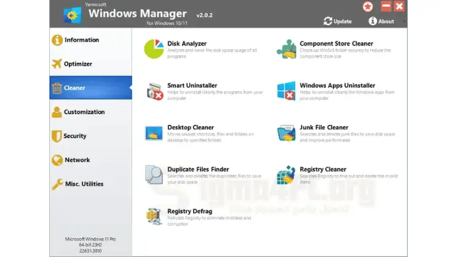Click the Information sidebar icon
The width and height of the screenshot is (457, 257).
pos(57,40)
